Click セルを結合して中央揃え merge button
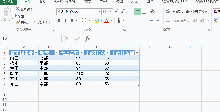The image size is (220, 112). pos(185,21)
